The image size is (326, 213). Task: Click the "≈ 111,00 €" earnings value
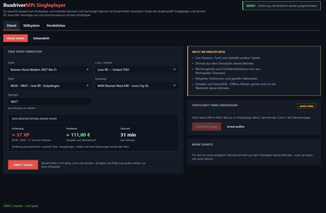[78, 135]
